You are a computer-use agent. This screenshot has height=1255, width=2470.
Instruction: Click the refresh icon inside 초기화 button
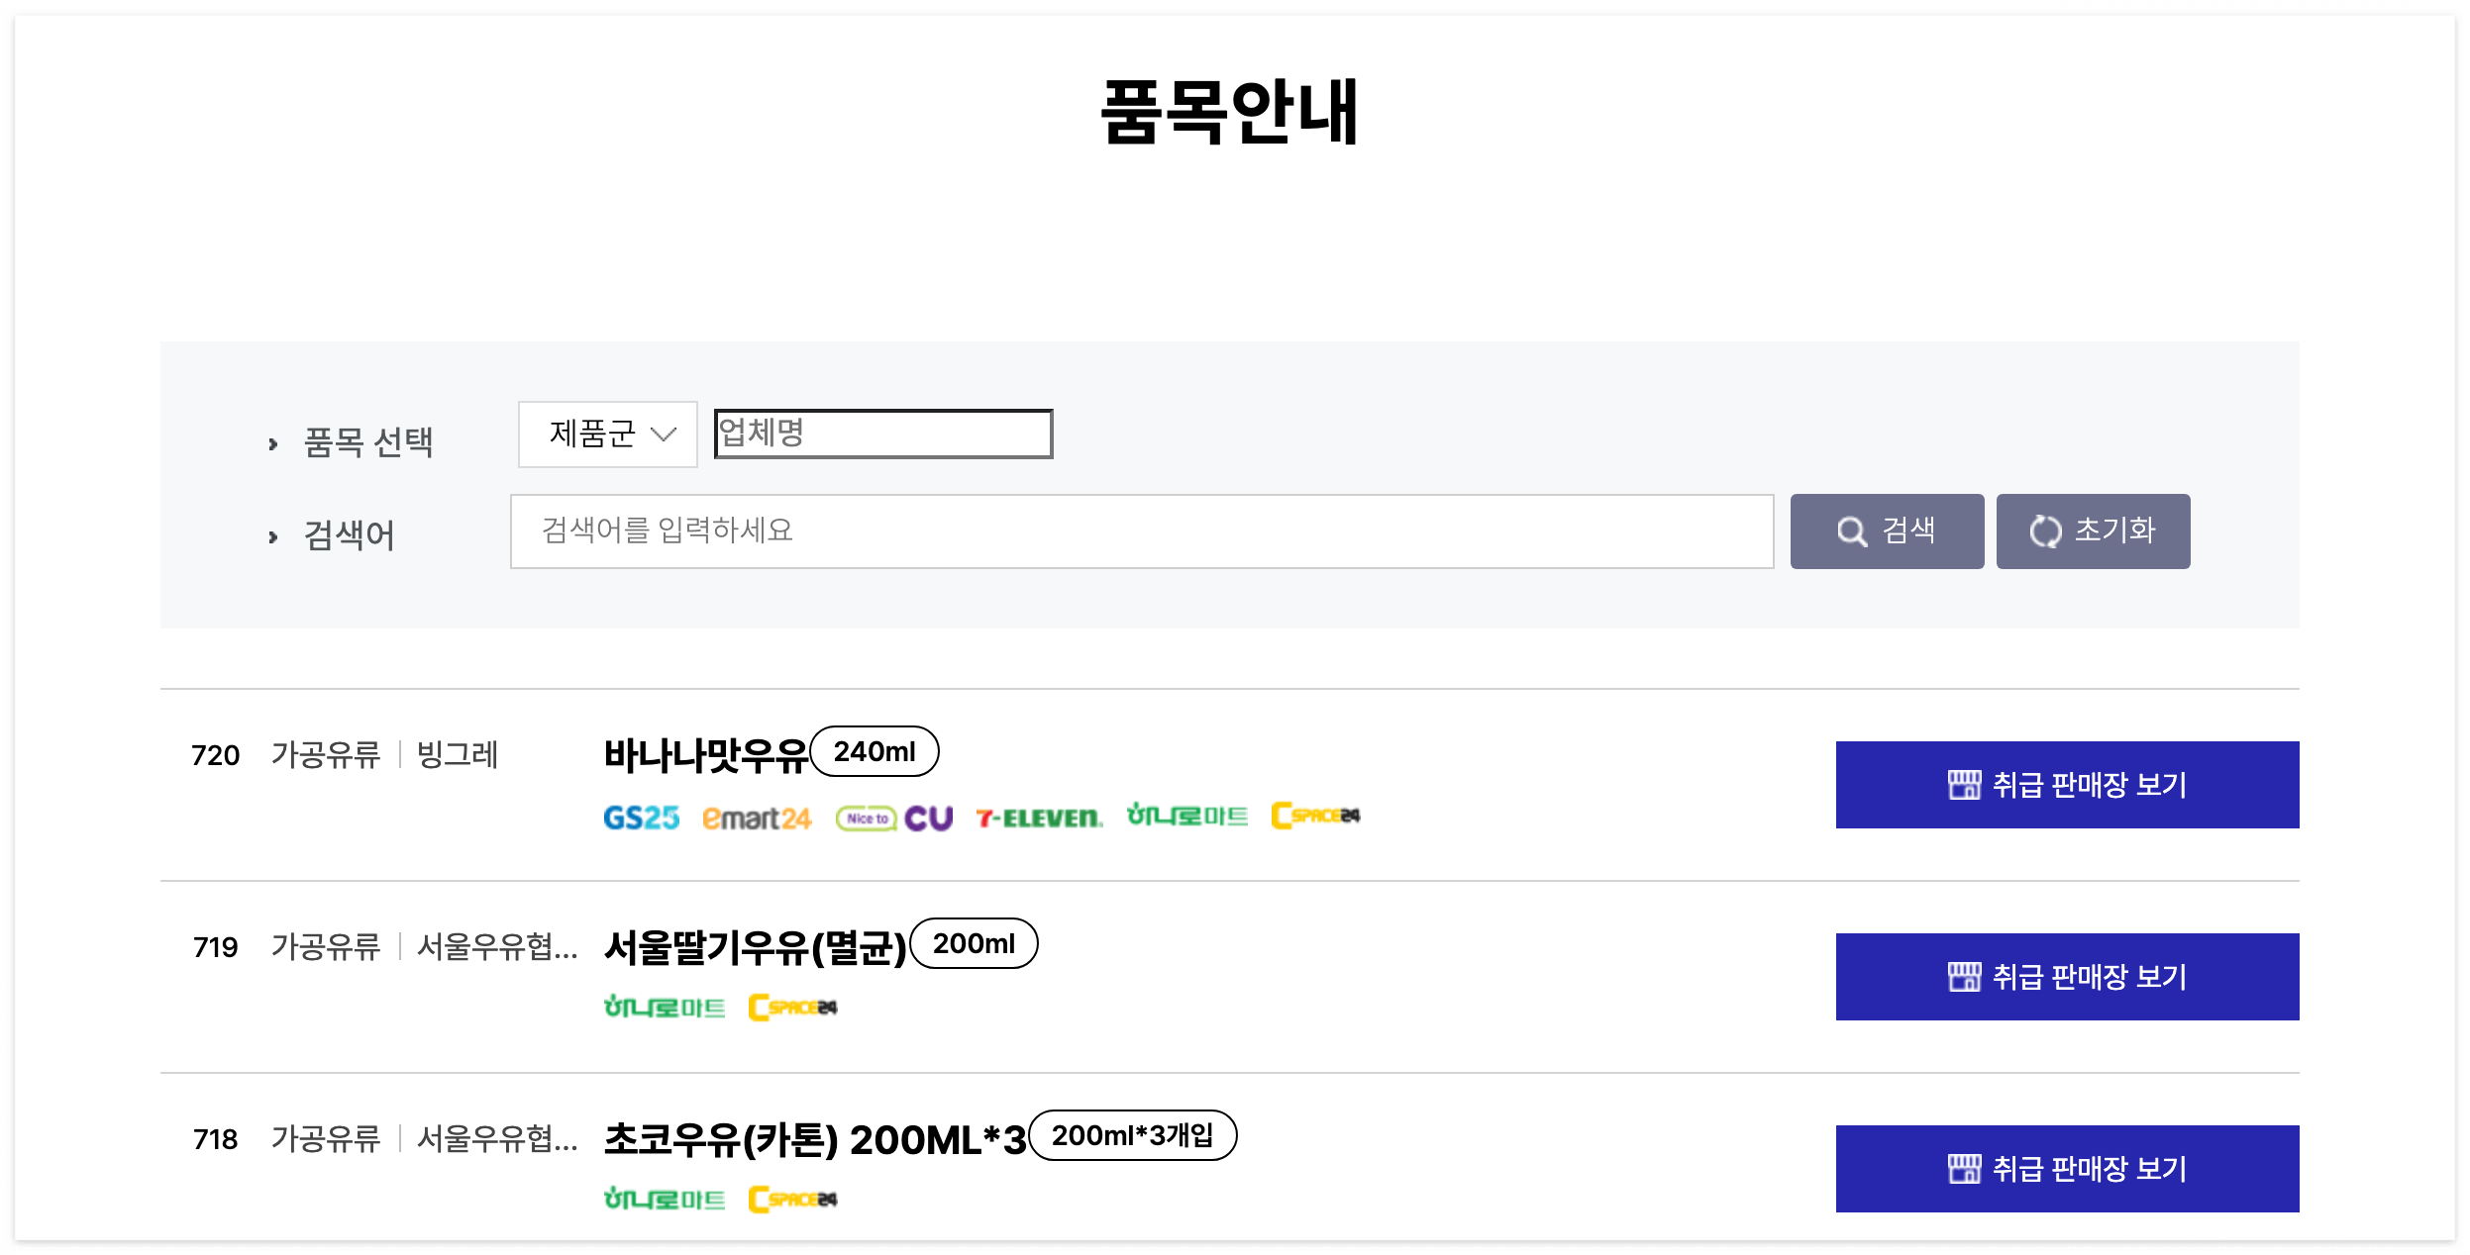2042,531
